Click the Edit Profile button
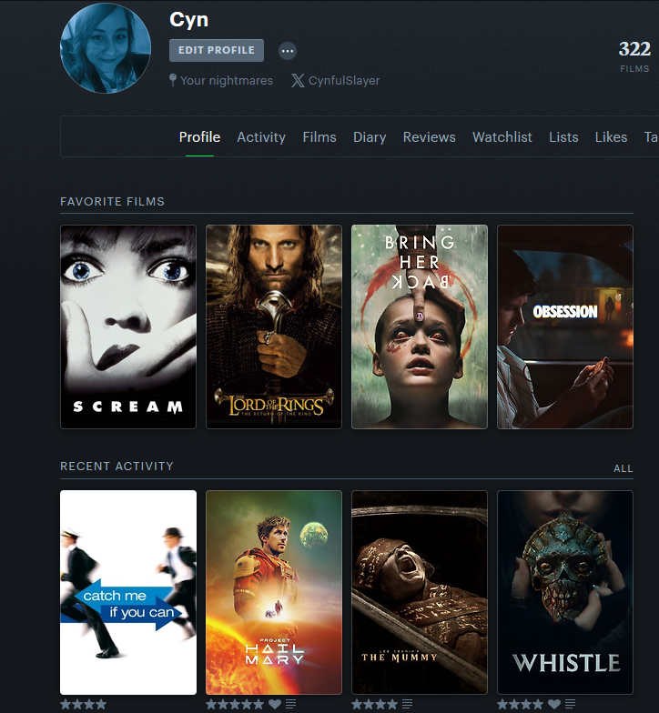The image size is (659, 713). (217, 51)
